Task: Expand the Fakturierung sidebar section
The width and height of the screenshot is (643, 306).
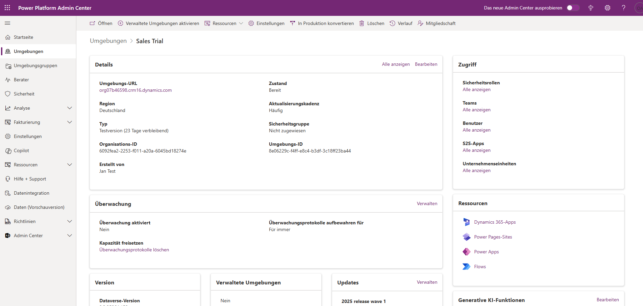Action: coord(70,122)
